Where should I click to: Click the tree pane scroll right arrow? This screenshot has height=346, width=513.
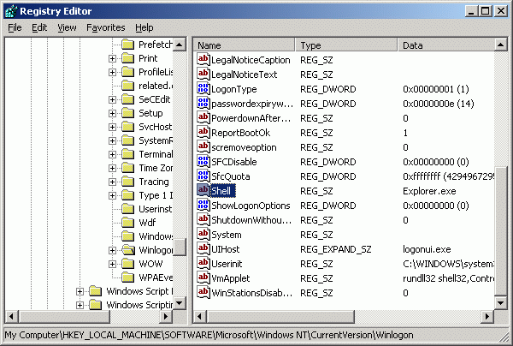point(166,317)
